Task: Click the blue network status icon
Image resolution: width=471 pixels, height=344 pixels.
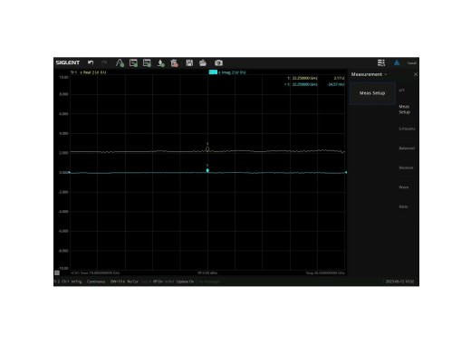Action: click(x=397, y=62)
